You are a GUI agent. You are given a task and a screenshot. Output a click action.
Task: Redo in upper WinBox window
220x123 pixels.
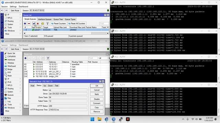coord(7,11)
